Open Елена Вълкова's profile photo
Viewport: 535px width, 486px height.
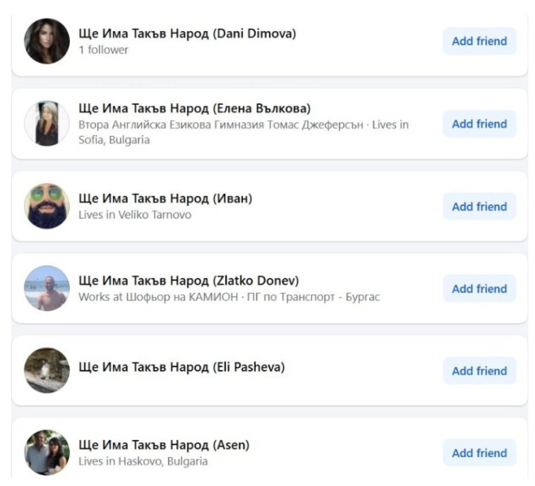(47, 123)
